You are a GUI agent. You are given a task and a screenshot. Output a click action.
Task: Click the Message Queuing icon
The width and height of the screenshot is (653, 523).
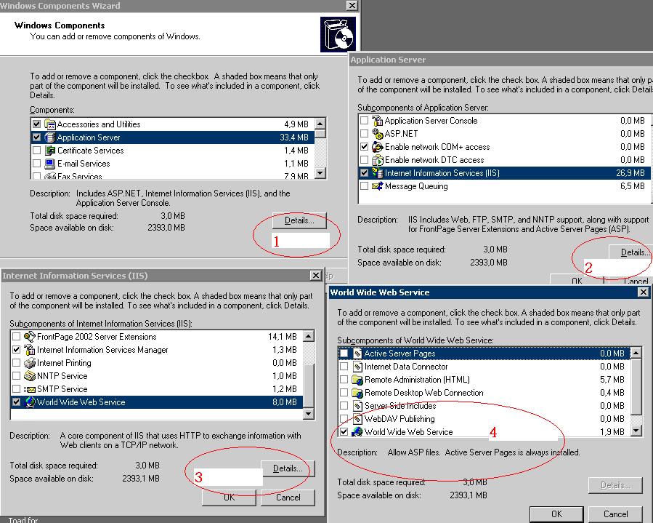[377, 186]
